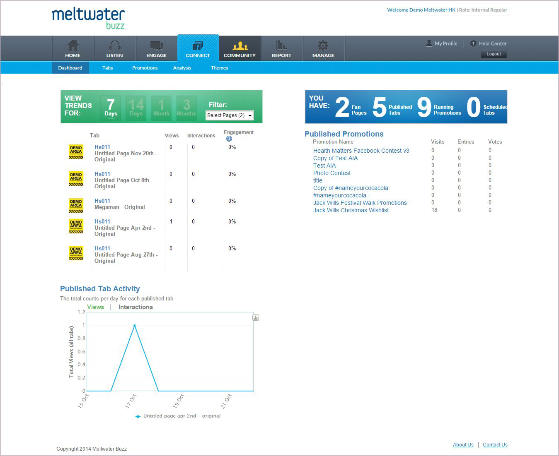This screenshot has width=559, height=456.
Task: Click the 17 Oct peak data point
Action: (134, 326)
